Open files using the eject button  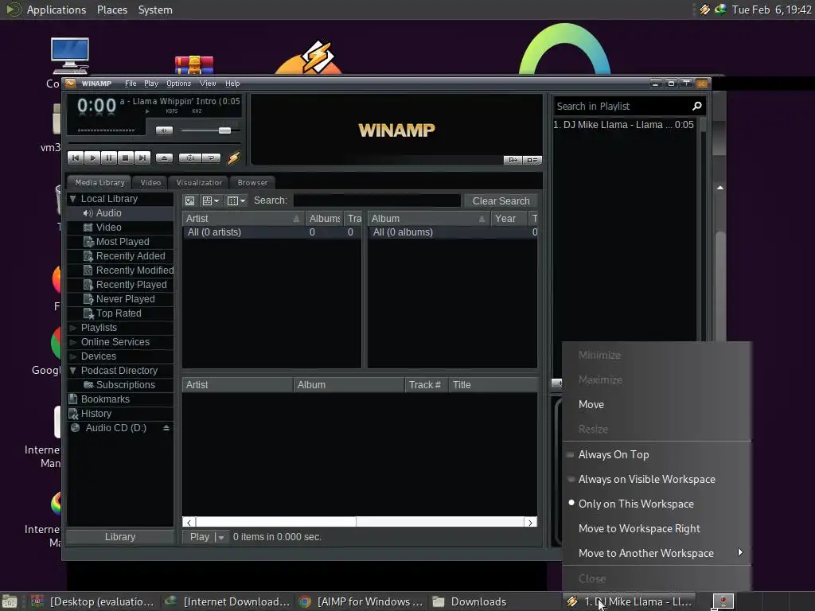coord(164,158)
